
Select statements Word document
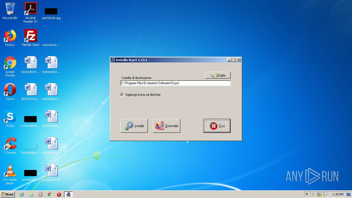coord(51,65)
